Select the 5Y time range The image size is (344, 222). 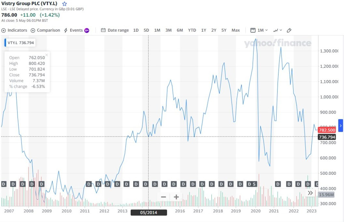coord(224,30)
